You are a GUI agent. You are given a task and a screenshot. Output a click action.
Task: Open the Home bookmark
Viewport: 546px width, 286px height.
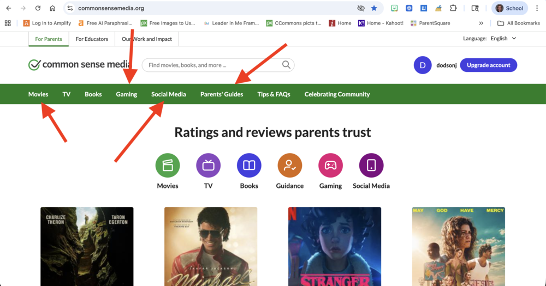(340, 23)
